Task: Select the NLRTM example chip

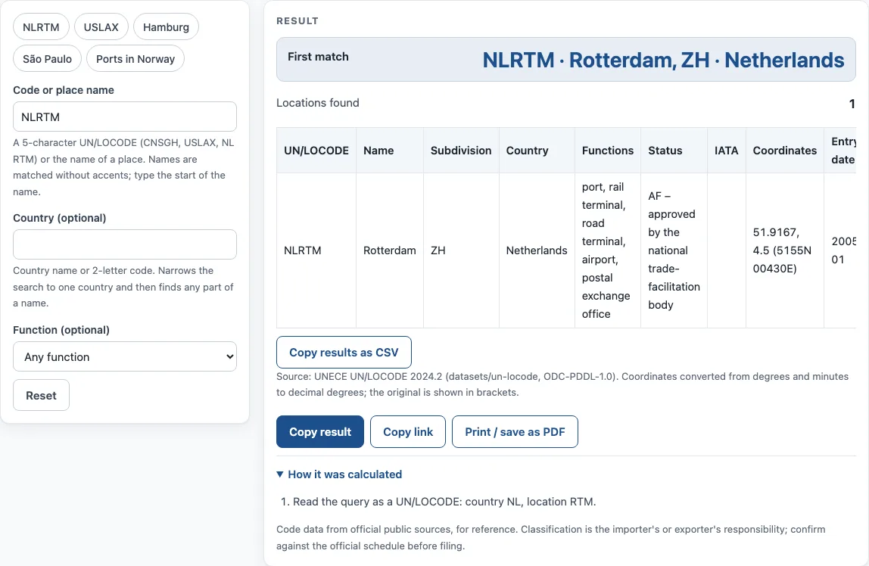Action: coord(41,27)
